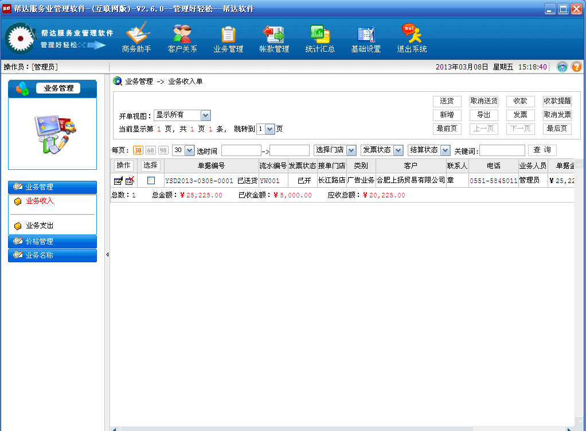Set page size to 30 with orange toggle
The image size is (586, 431).
click(138, 150)
